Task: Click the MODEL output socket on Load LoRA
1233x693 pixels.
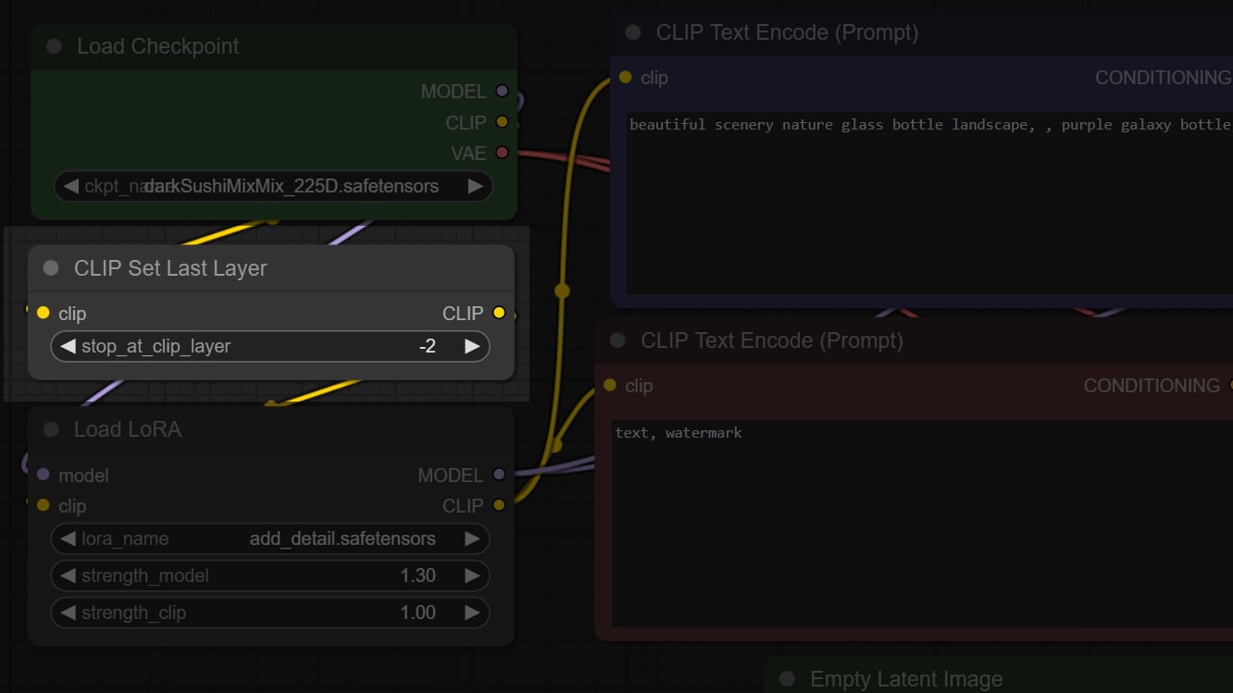Action: [x=499, y=474]
